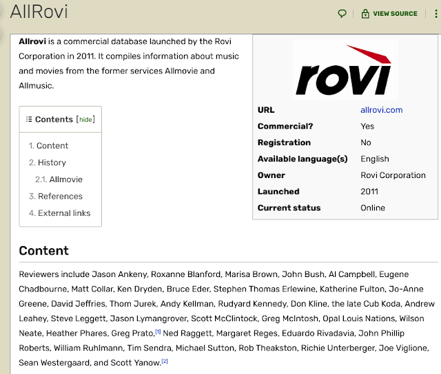
Task: Jump to External links section in contents
Action: 60,213
